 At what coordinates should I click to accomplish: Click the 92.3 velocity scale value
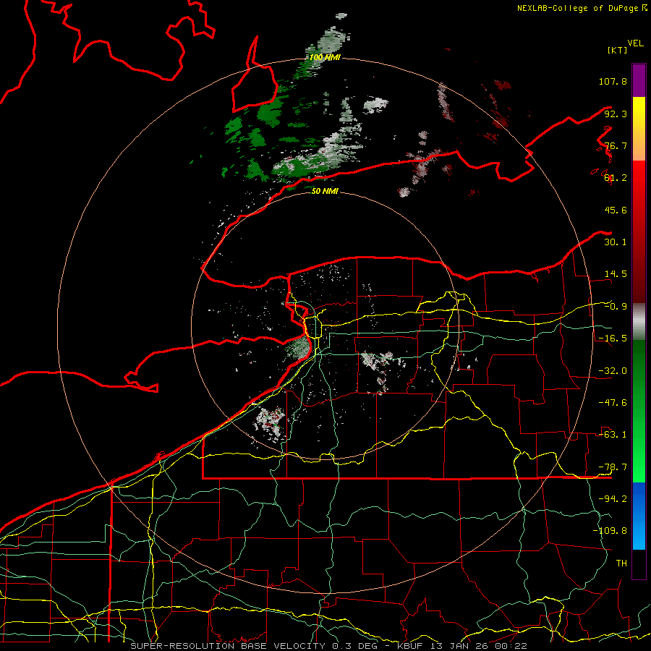(x=616, y=114)
